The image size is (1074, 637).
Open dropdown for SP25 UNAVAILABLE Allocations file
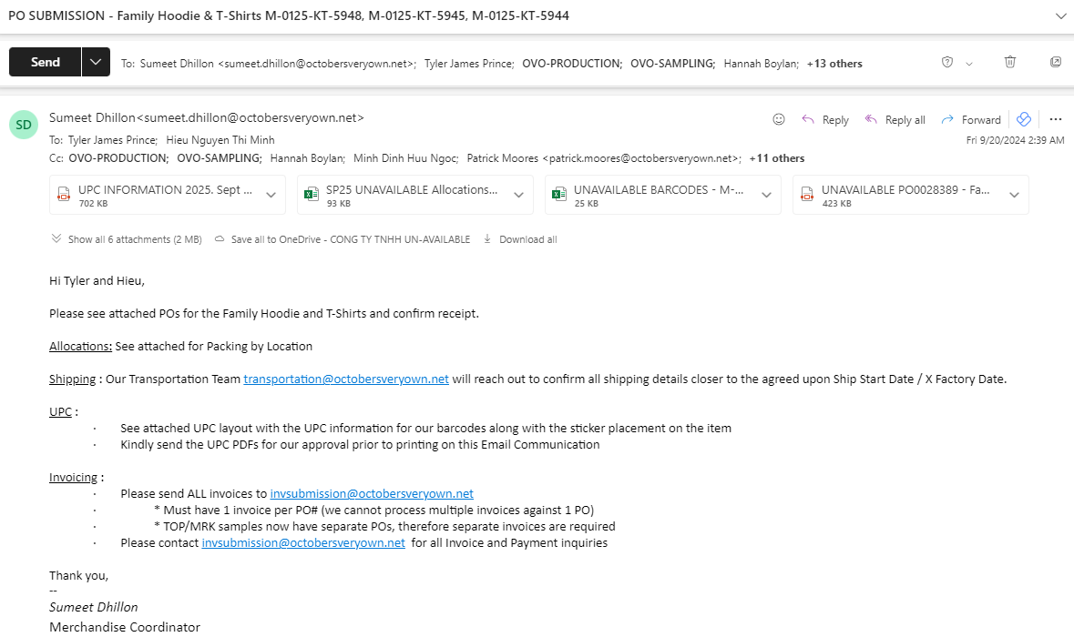[x=519, y=195]
